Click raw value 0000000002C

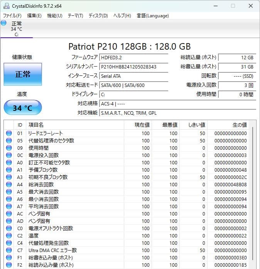point(230,177)
